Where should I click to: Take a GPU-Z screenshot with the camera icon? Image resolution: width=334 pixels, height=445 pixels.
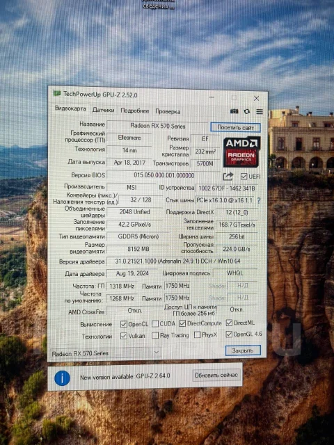point(234,111)
